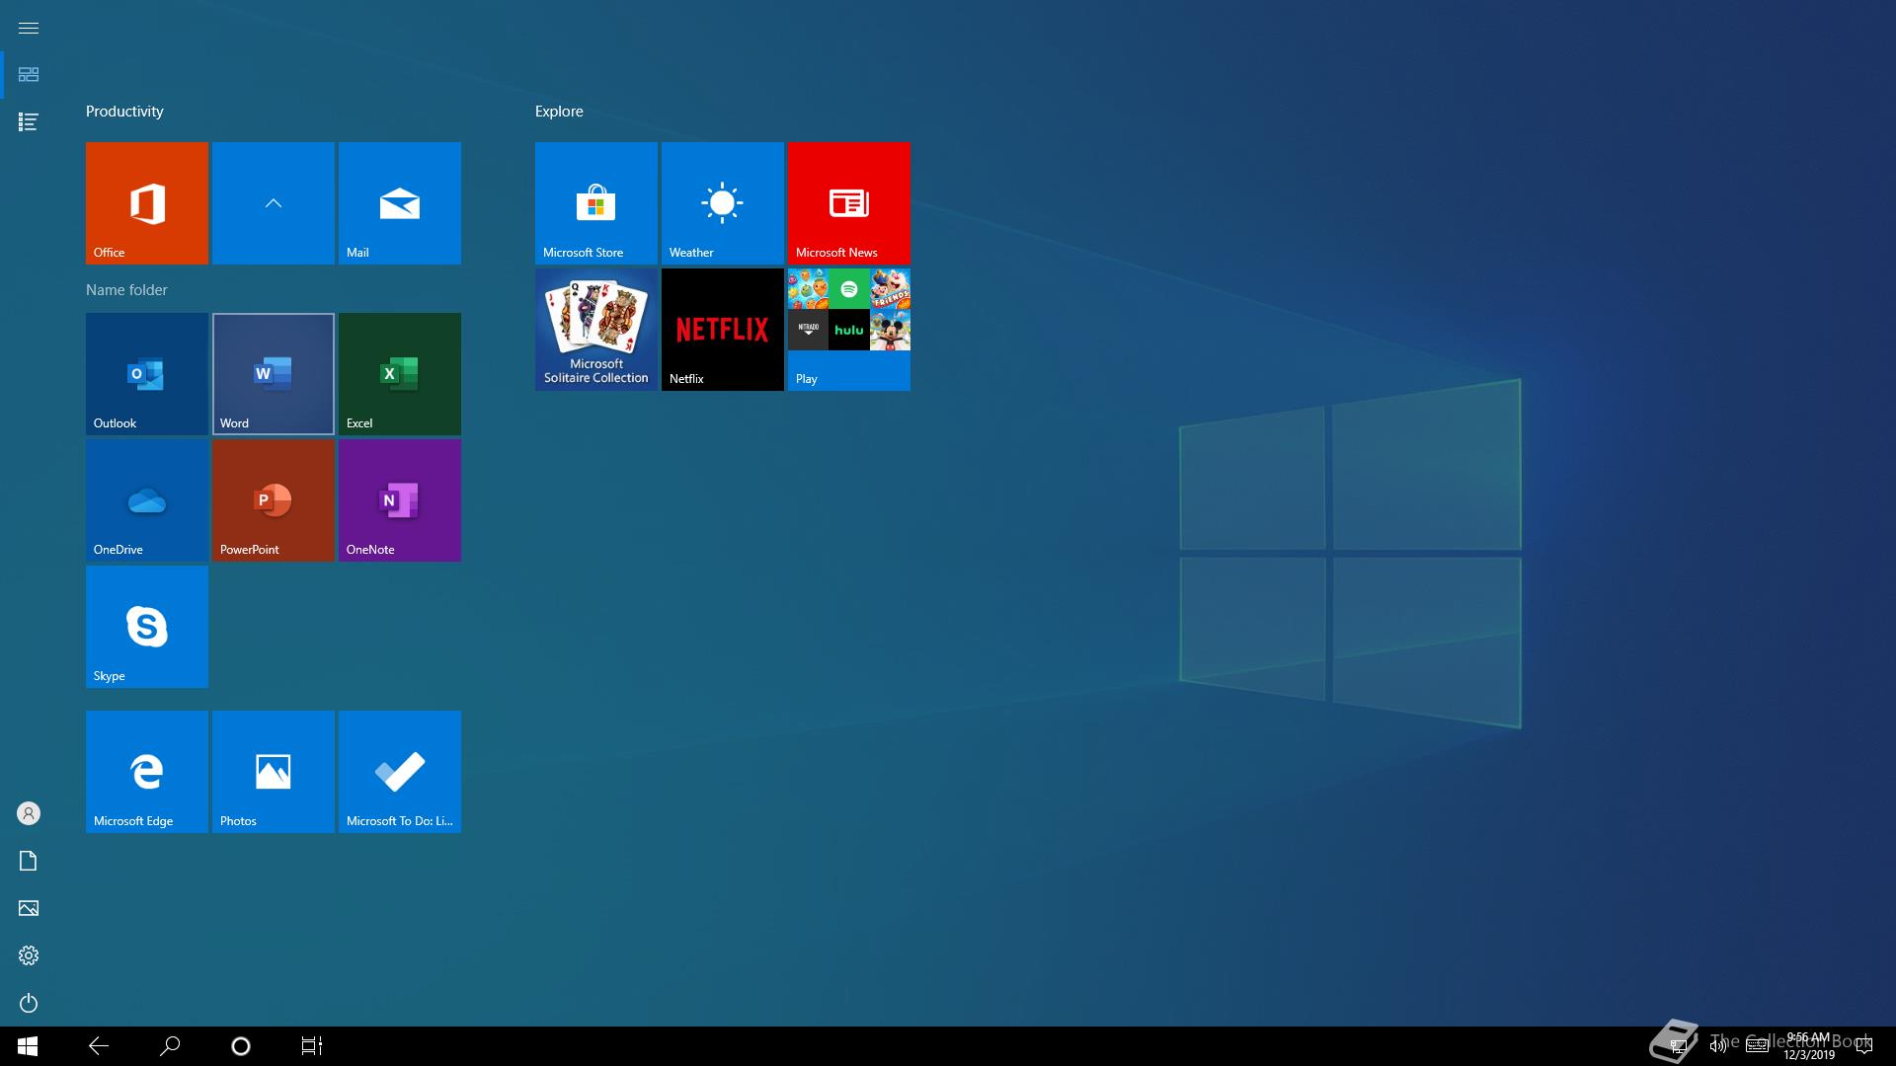Open the Documents folder shortcut

(29, 861)
